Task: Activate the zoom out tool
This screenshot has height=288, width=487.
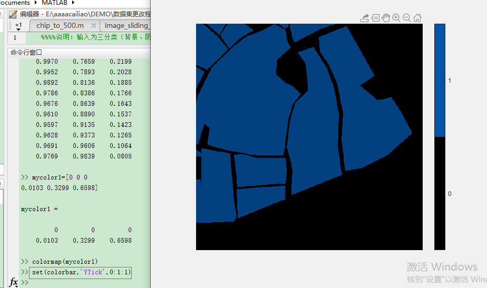Action: [407, 18]
